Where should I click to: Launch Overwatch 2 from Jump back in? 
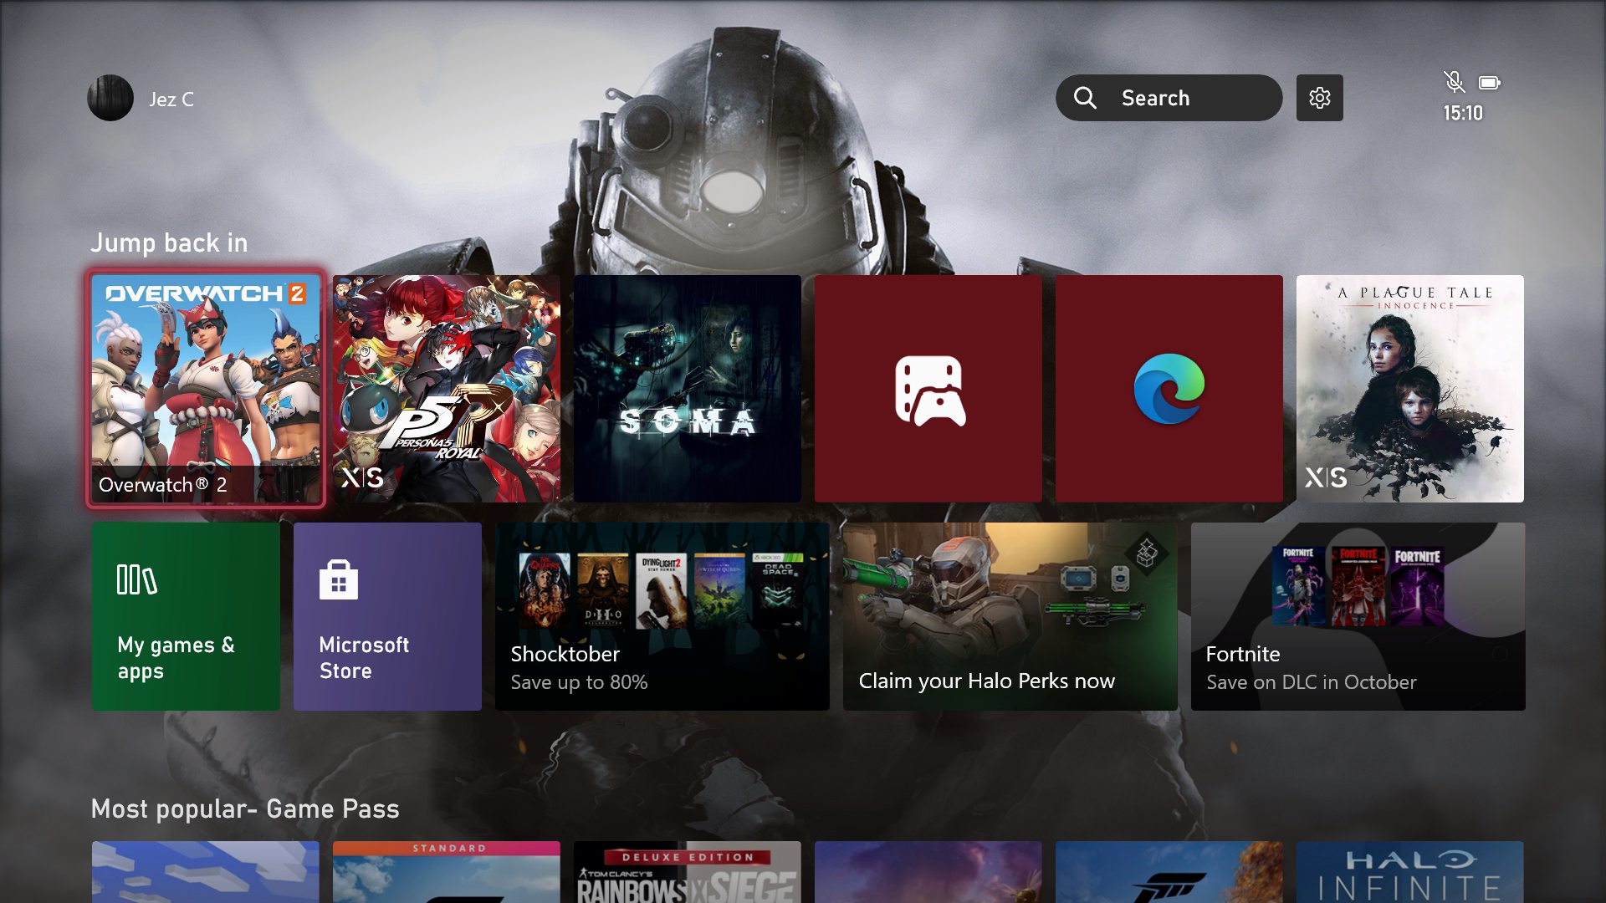coord(206,389)
